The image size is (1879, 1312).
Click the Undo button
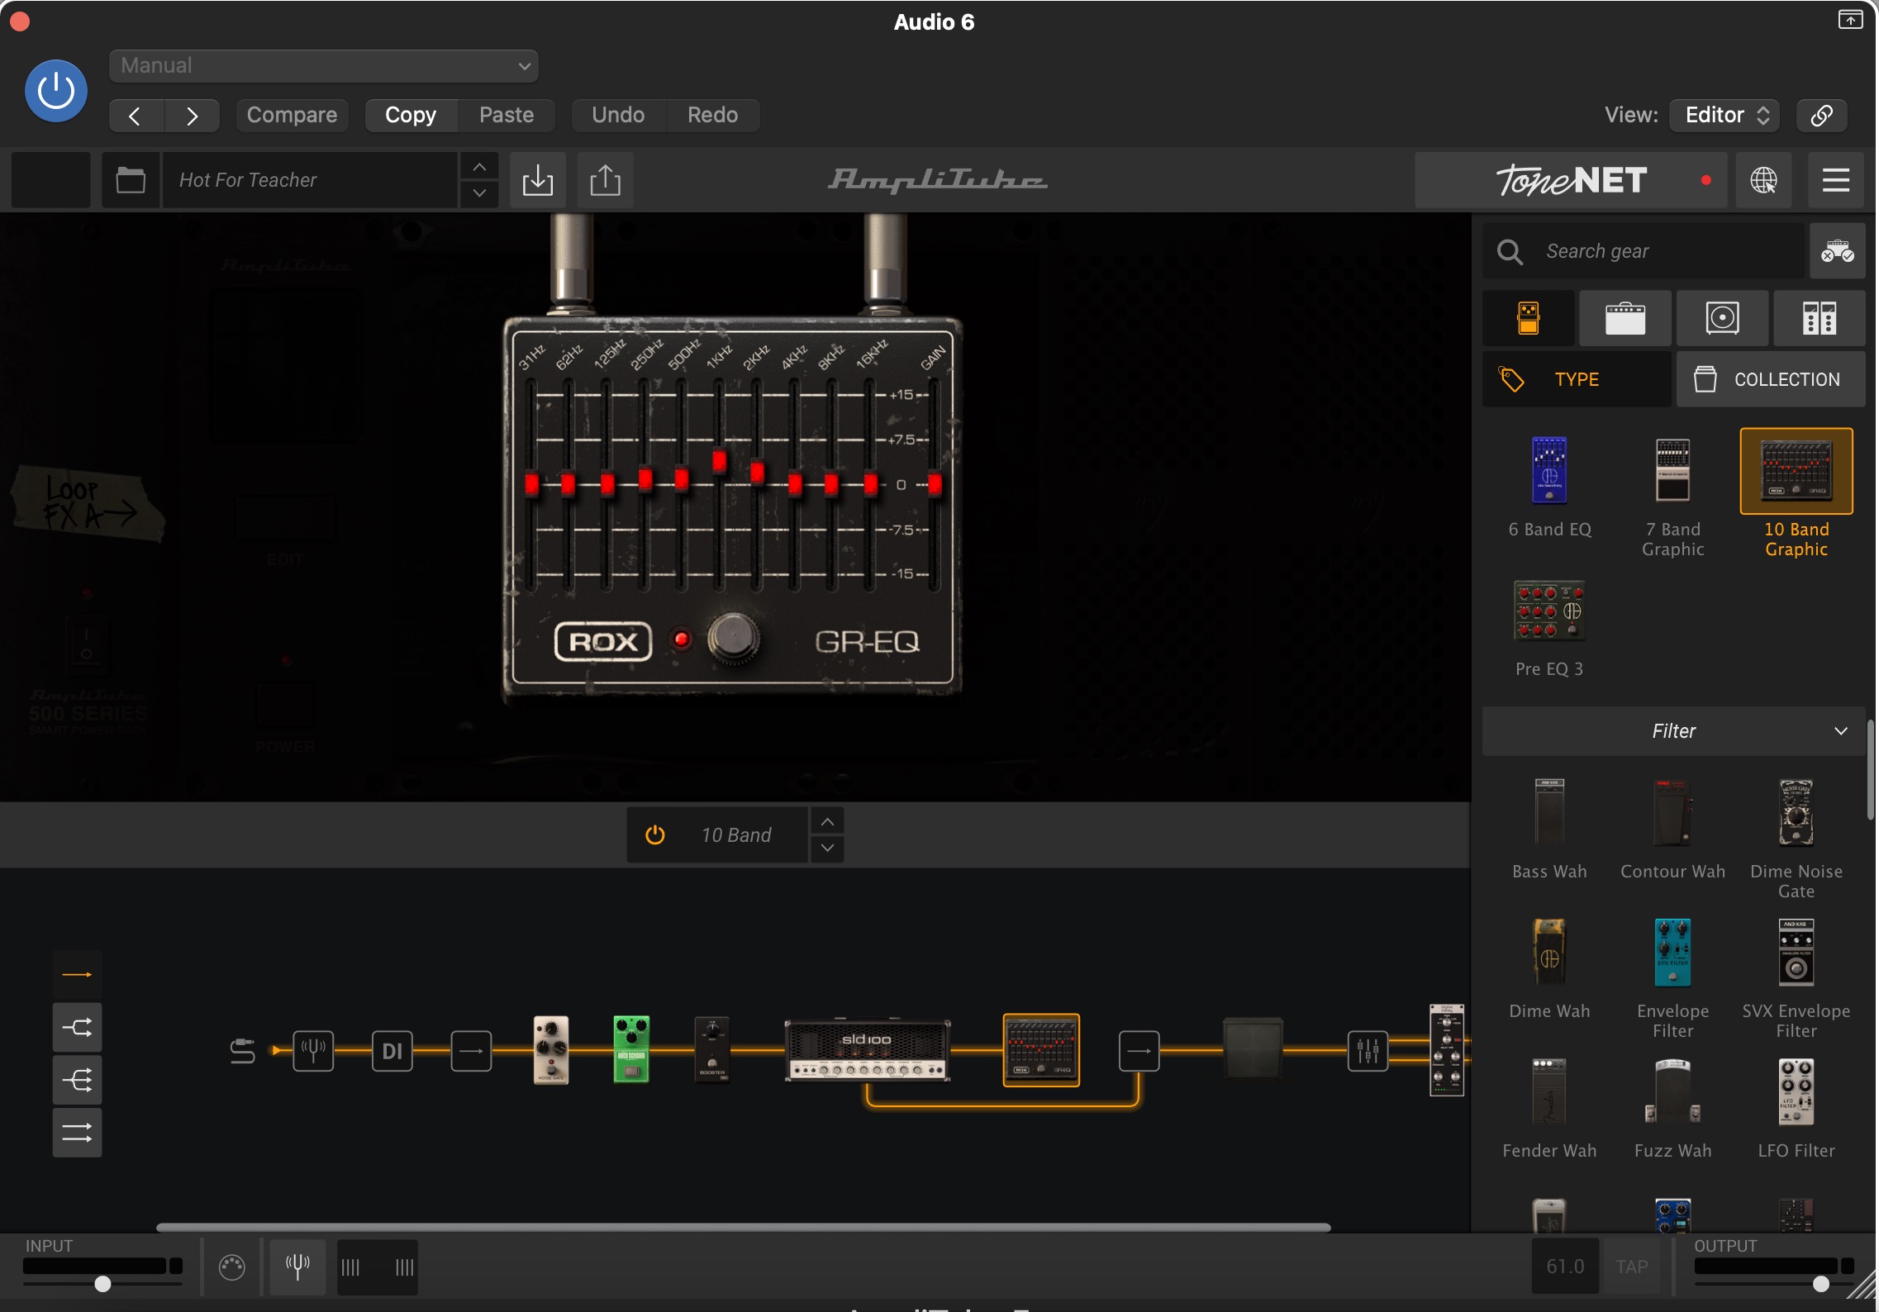coord(618,115)
